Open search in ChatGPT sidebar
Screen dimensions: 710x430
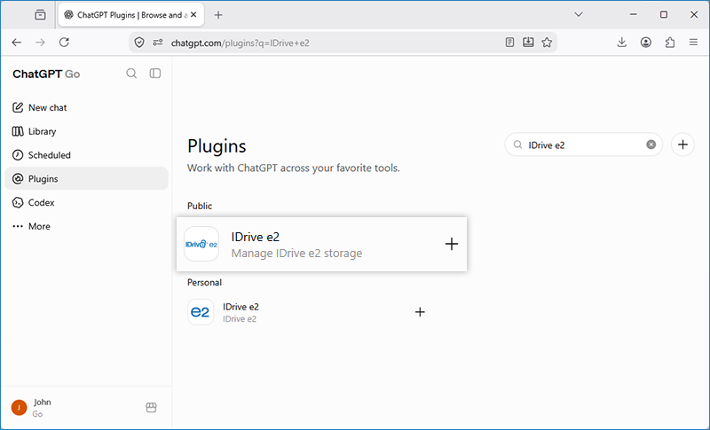click(x=131, y=74)
